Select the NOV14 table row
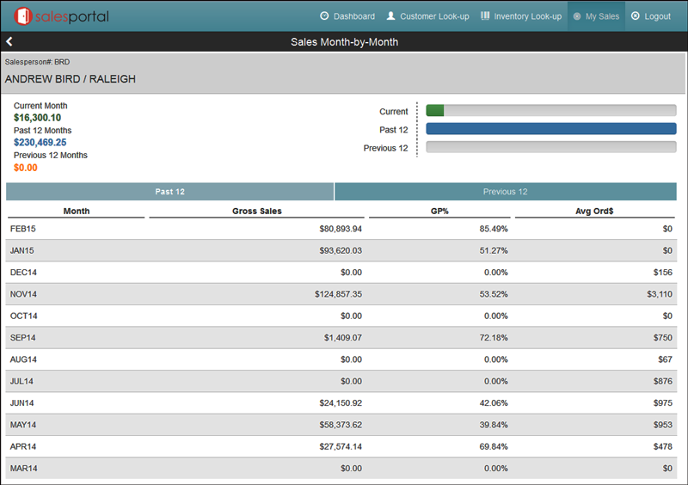The width and height of the screenshot is (688, 485). [x=344, y=294]
